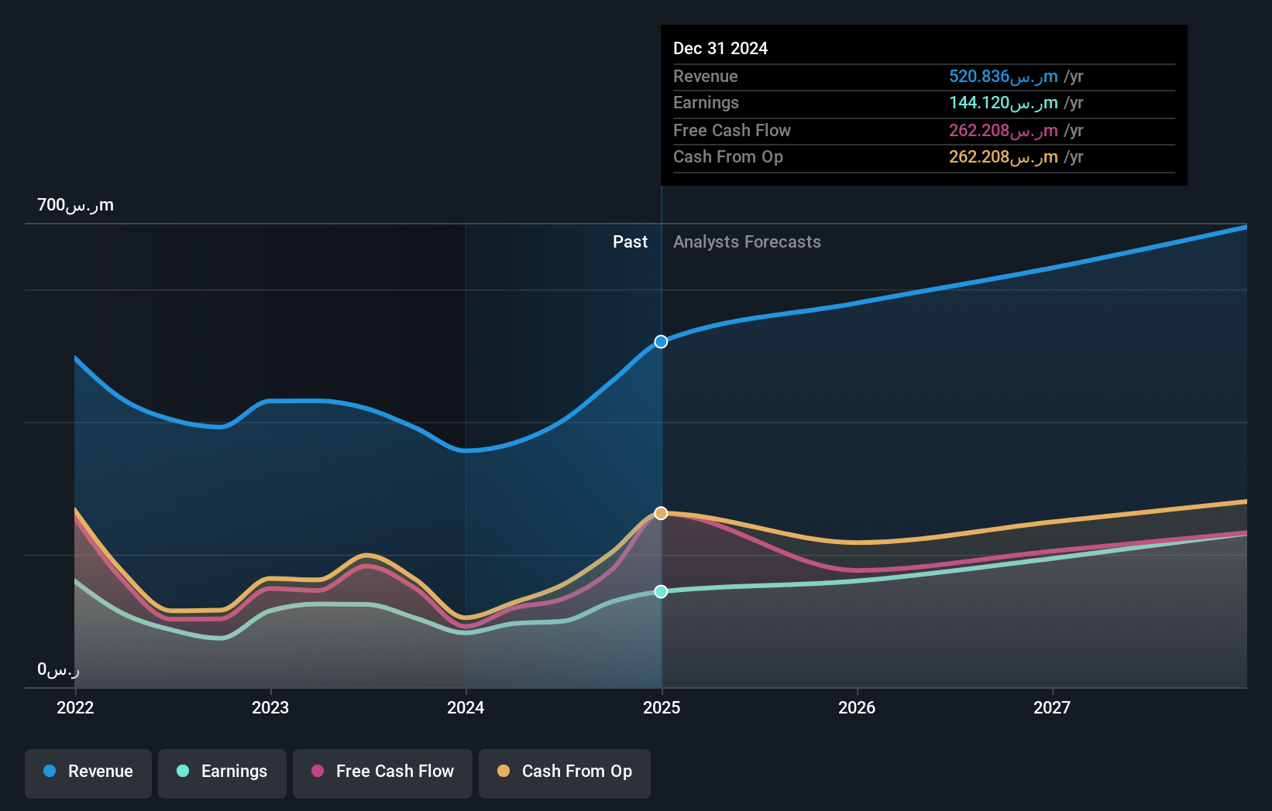This screenshot has height=811, width=1272.
Task: Click the 2027 x-axis label
Action: (1052, 707)
